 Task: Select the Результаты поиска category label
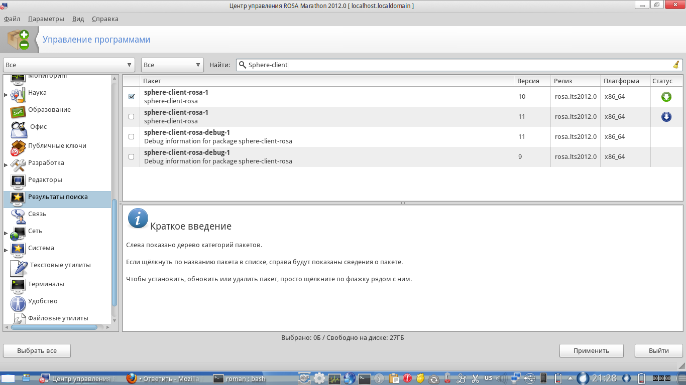pos(58,197)
